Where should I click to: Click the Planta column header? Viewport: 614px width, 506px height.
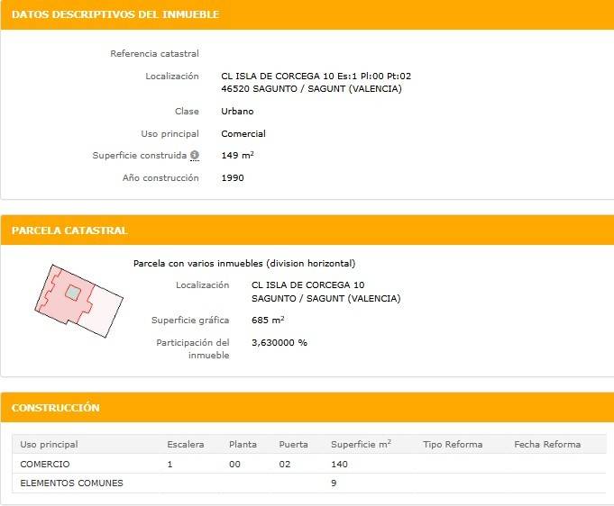pos(243,444)
